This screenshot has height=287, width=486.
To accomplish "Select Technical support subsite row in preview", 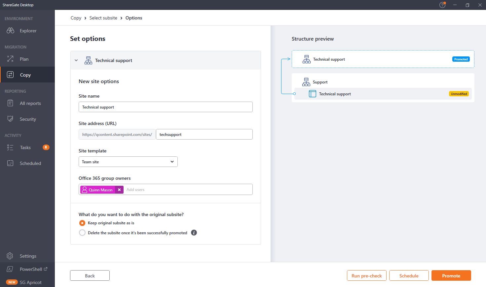I will pyautogui.click(x=383, y=94).
